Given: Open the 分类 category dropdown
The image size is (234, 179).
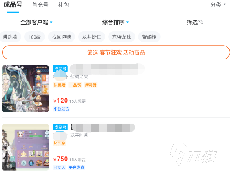Looking at the screenshot, I should pos(218,5).
